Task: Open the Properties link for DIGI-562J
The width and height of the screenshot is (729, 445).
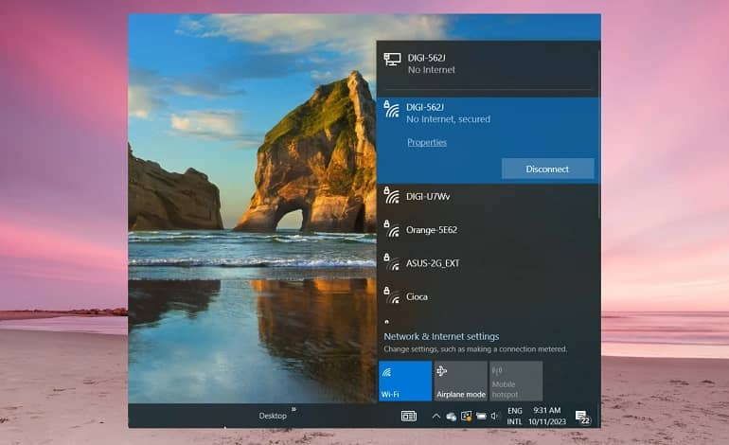Action: click(427, 142)
